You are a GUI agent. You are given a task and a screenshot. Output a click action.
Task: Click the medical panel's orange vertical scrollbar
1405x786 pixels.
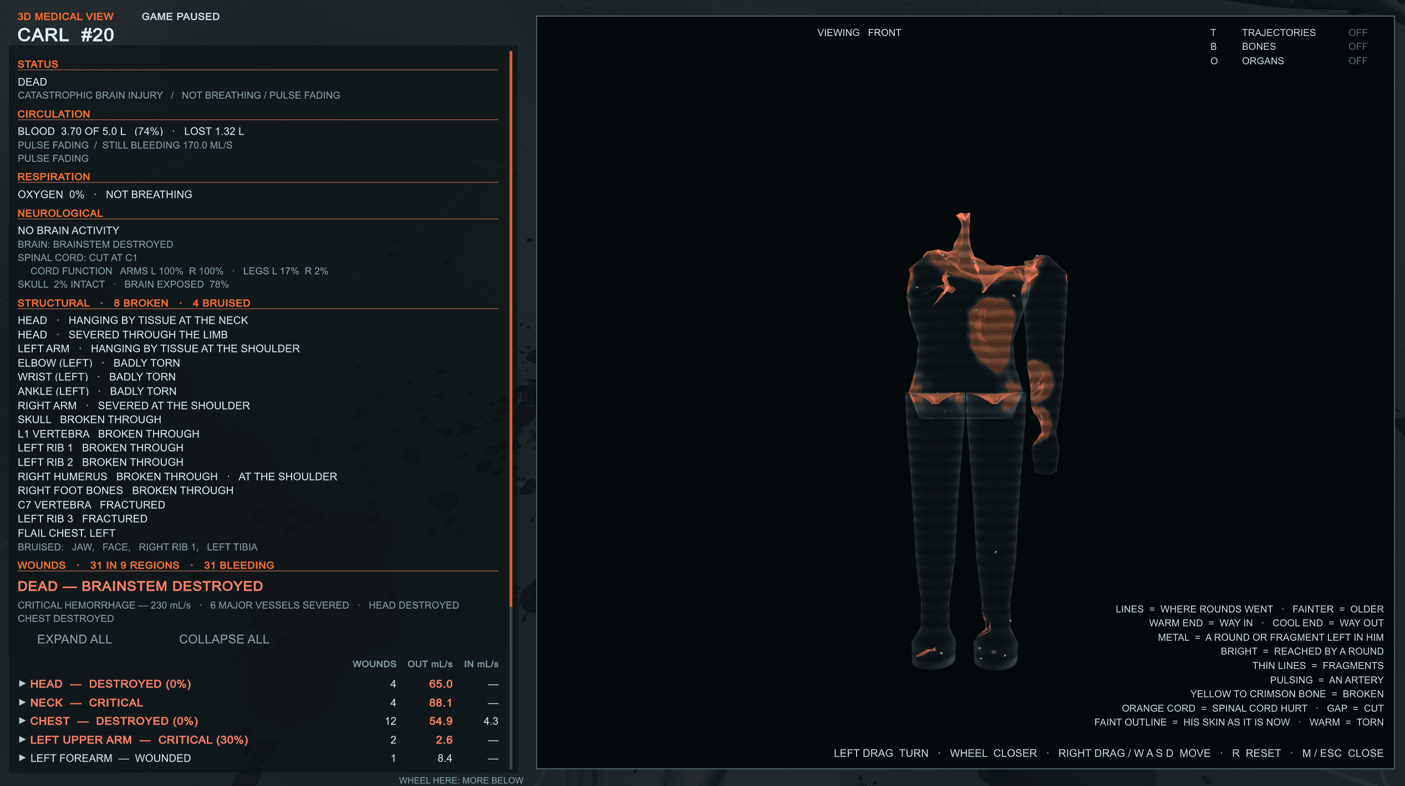511,329
